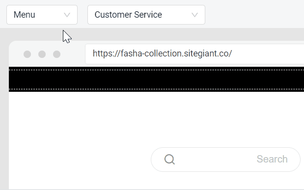This screenshot has width=304, height=190.
Task: Click the dashed top border of black bar
Action: [x=156, y=70]
